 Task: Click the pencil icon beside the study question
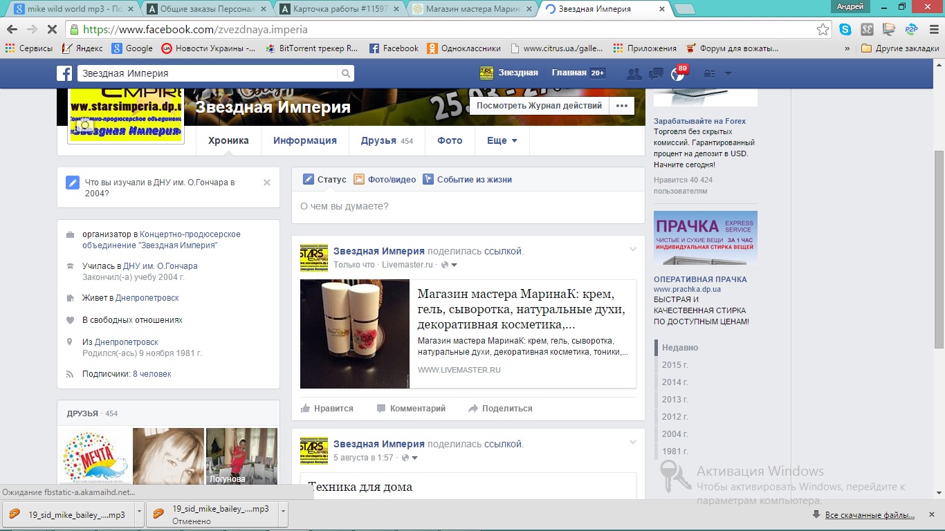point(73,183)
